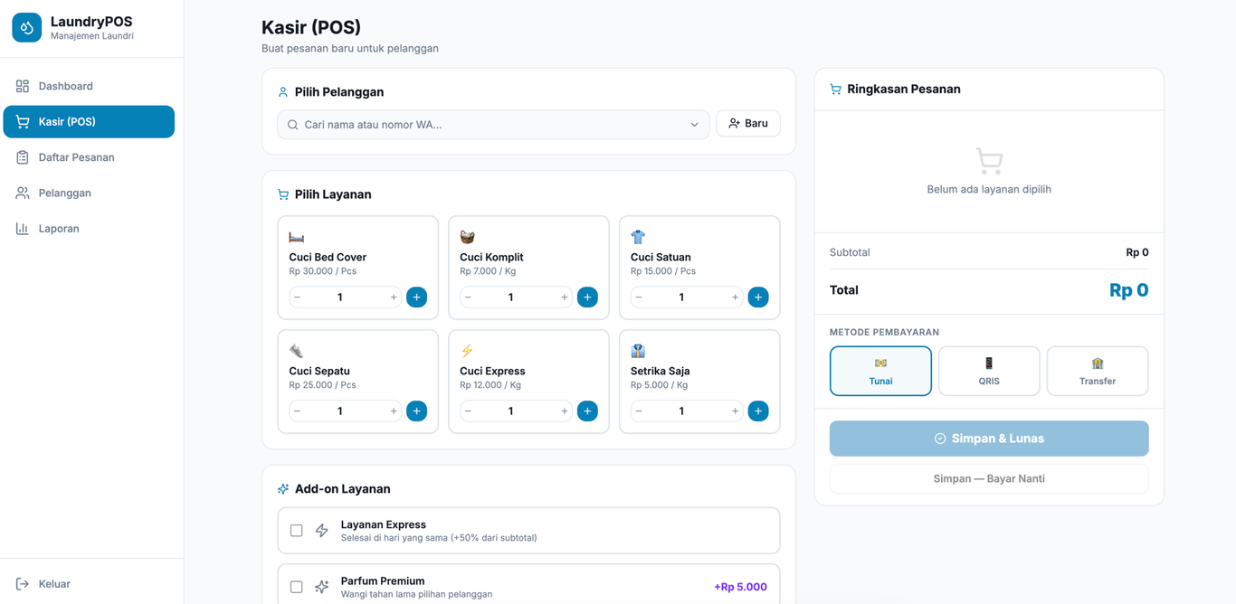Add Cuci Sepatu to order
This screenshot has height=604, width=1236.
pyautogui.click(x=416, y=411)
